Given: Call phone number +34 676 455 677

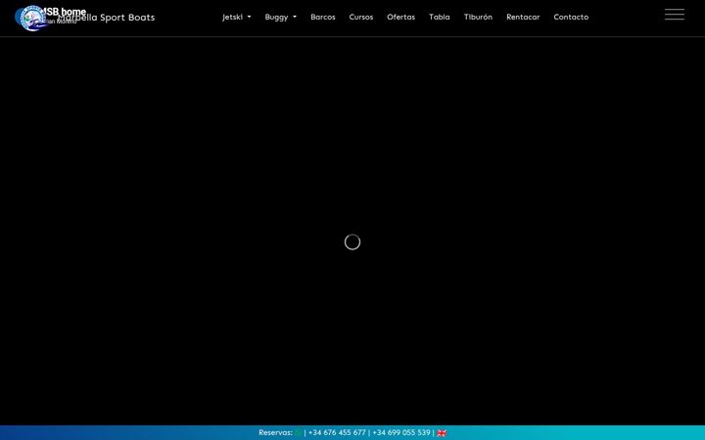Looking at the screenshot, I should (337, 433).
